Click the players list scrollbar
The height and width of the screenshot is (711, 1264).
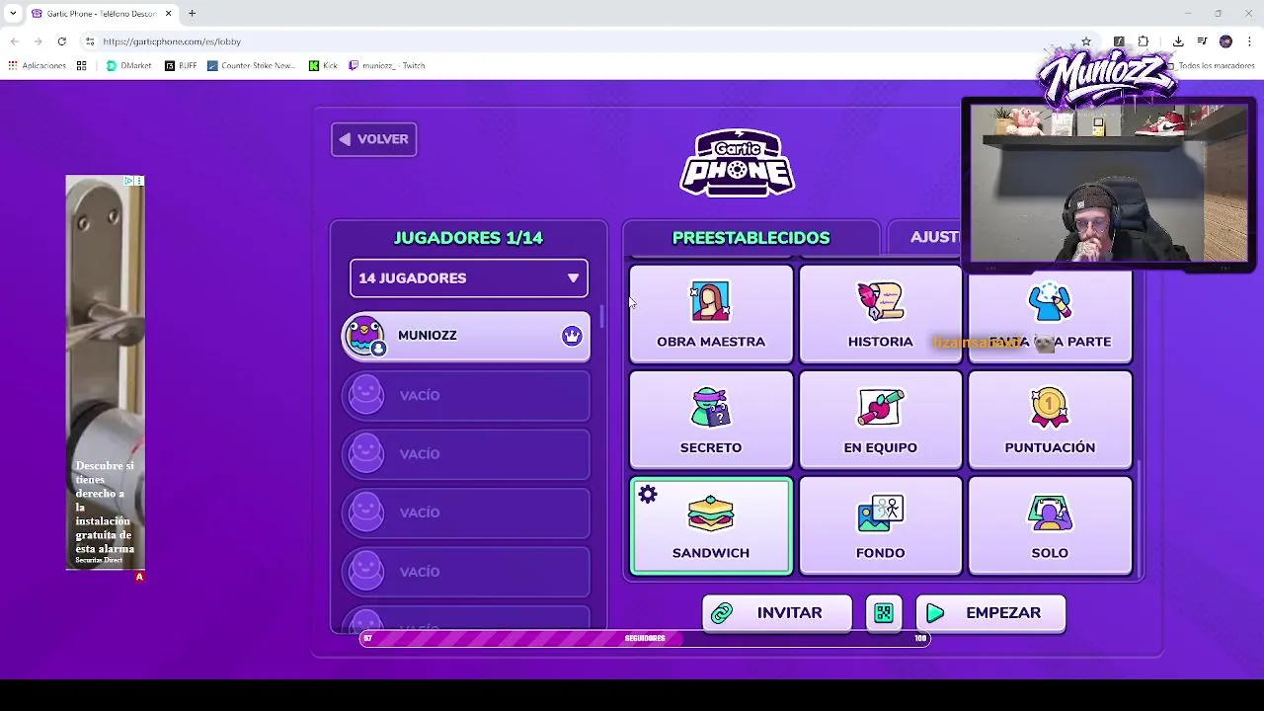601,317
